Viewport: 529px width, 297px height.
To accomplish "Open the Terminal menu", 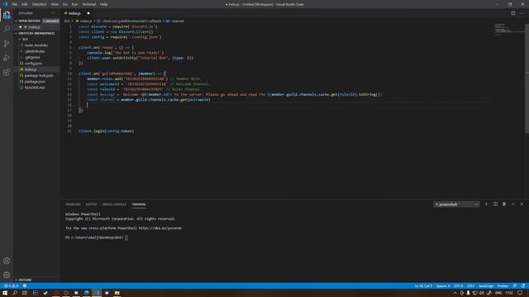I will 89,4.
